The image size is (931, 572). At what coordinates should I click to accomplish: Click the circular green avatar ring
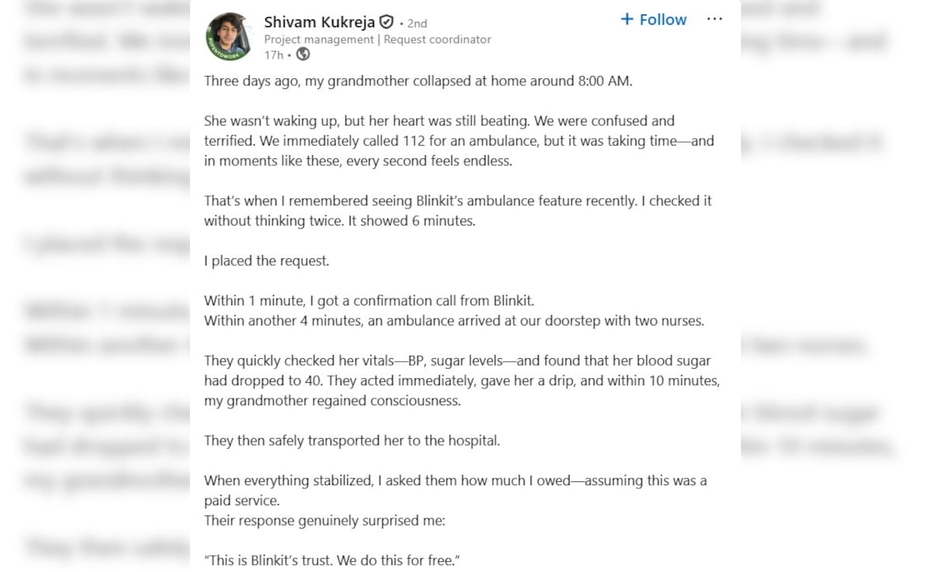click(x=228, y=35)
